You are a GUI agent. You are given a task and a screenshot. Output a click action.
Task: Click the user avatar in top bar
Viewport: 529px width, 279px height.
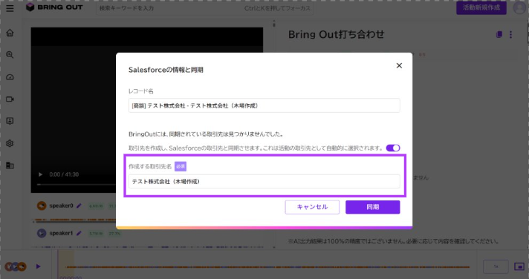coord(519,7)
